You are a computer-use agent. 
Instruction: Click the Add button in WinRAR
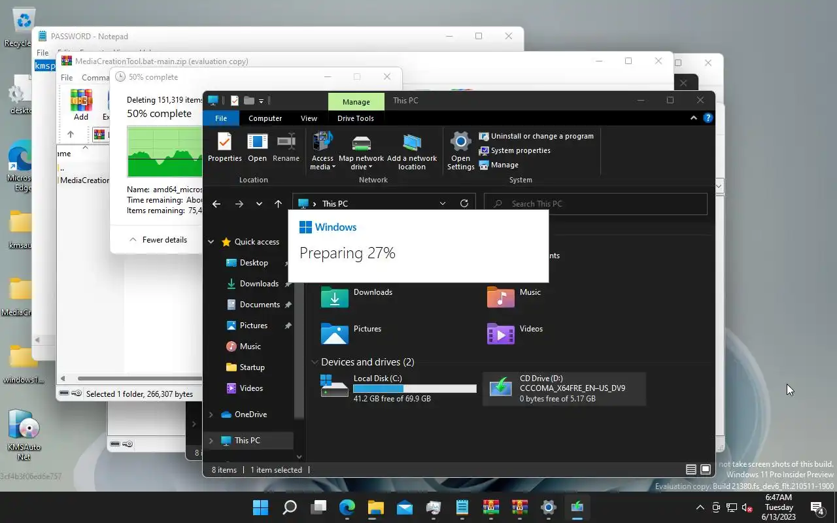(81, 105)
